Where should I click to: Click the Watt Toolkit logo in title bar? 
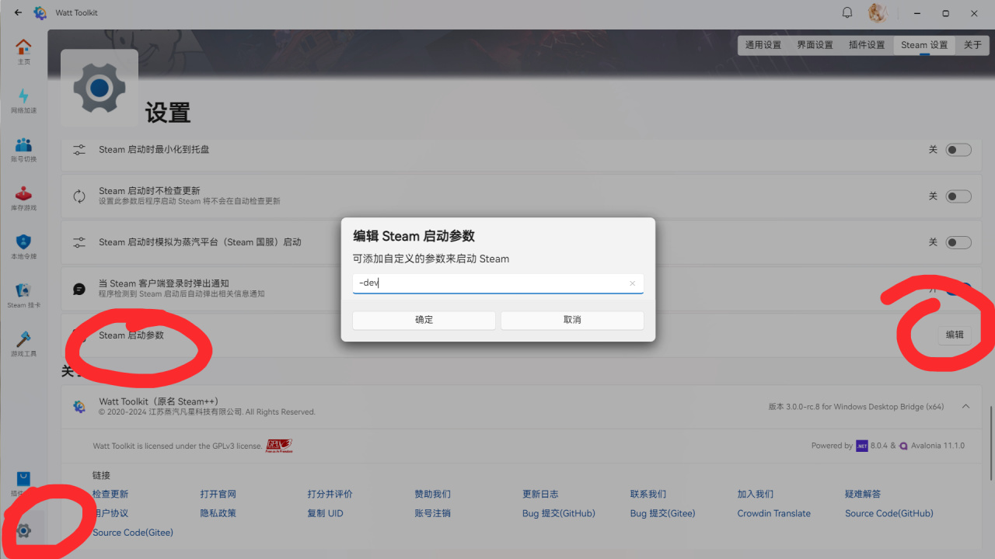coord(40,12)
